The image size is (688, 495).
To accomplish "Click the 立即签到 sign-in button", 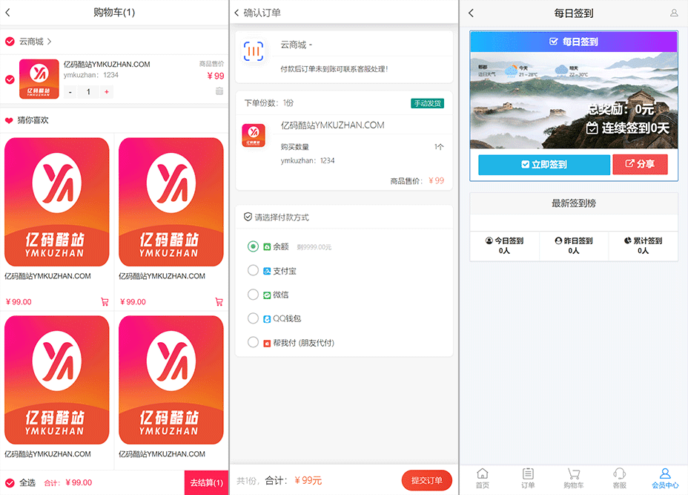I will point(544,164).
